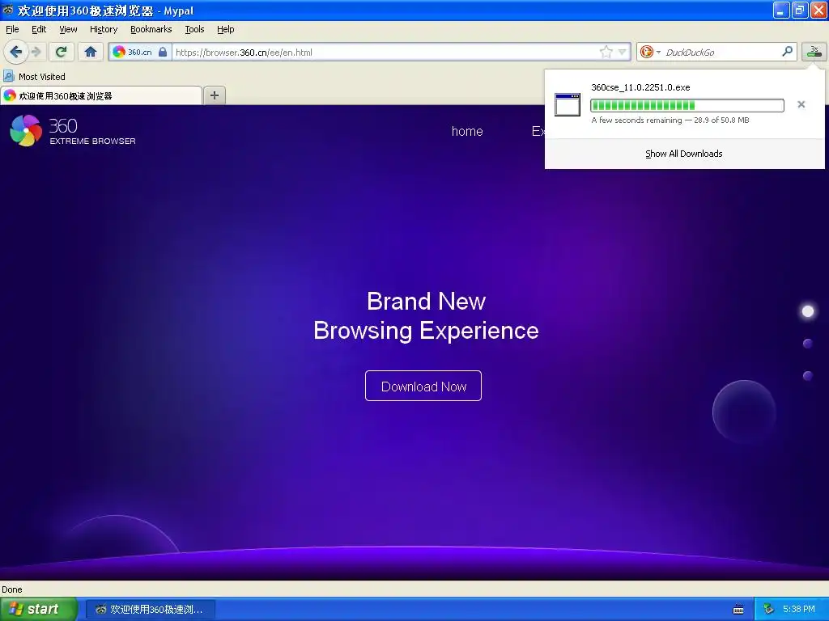Click the home navigation link
This screenshot has height=621, width=829.
click(467, 132)
